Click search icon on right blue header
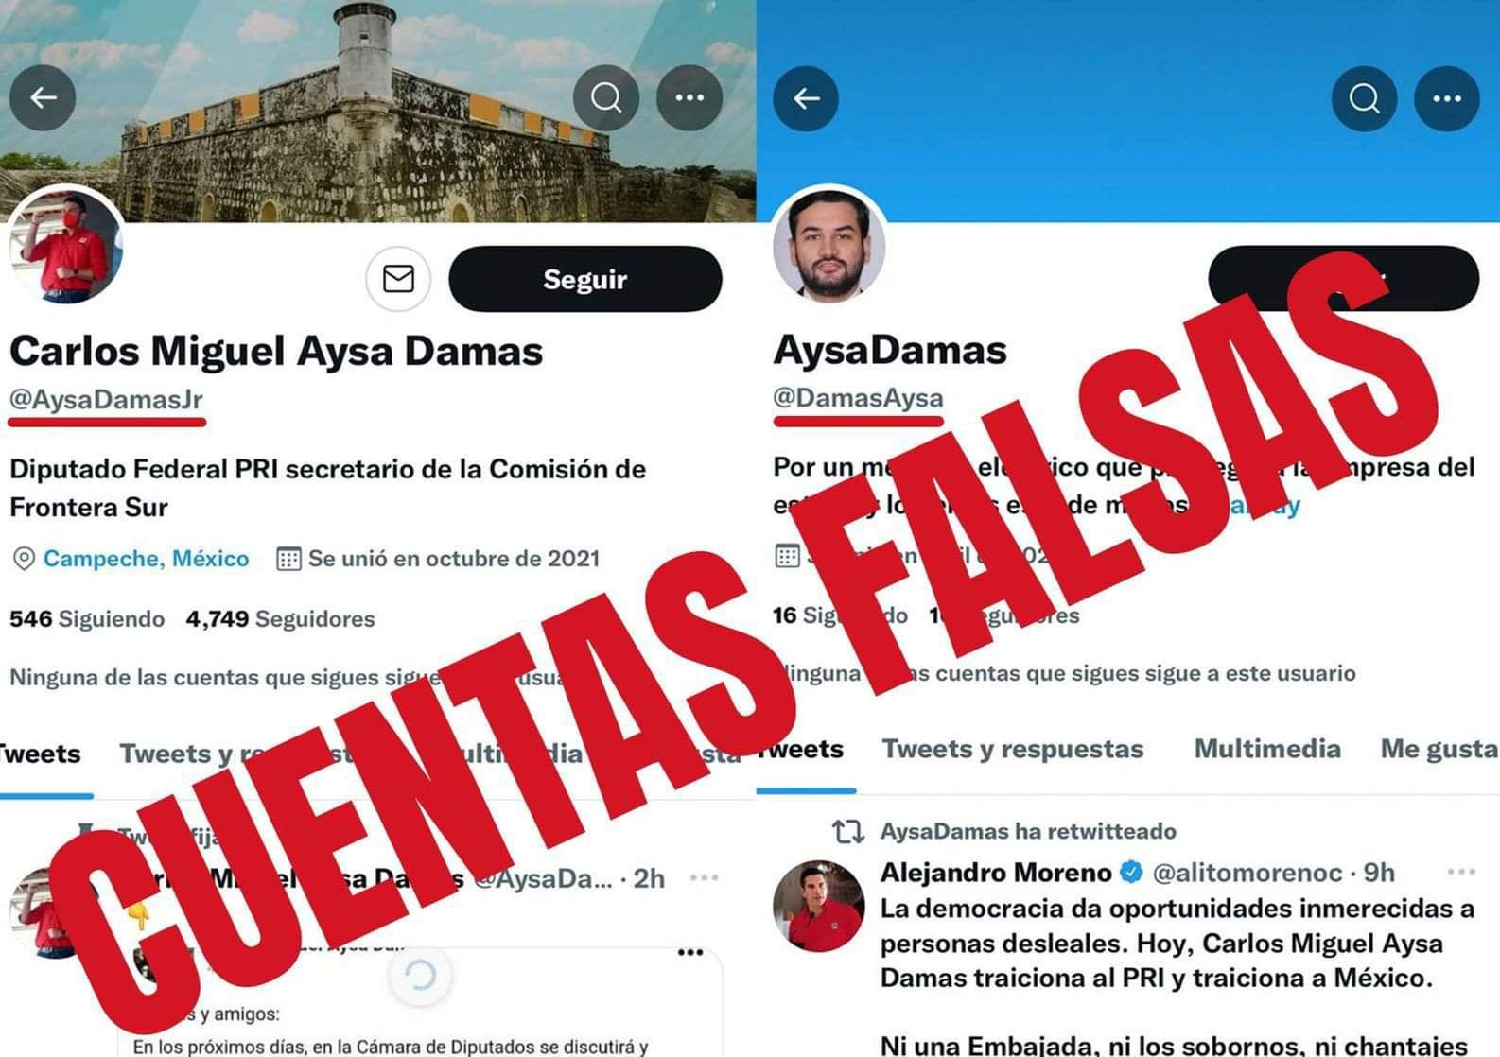Image resolution: width=1500 pixels, height=1057 pixels. (1364, 98)
